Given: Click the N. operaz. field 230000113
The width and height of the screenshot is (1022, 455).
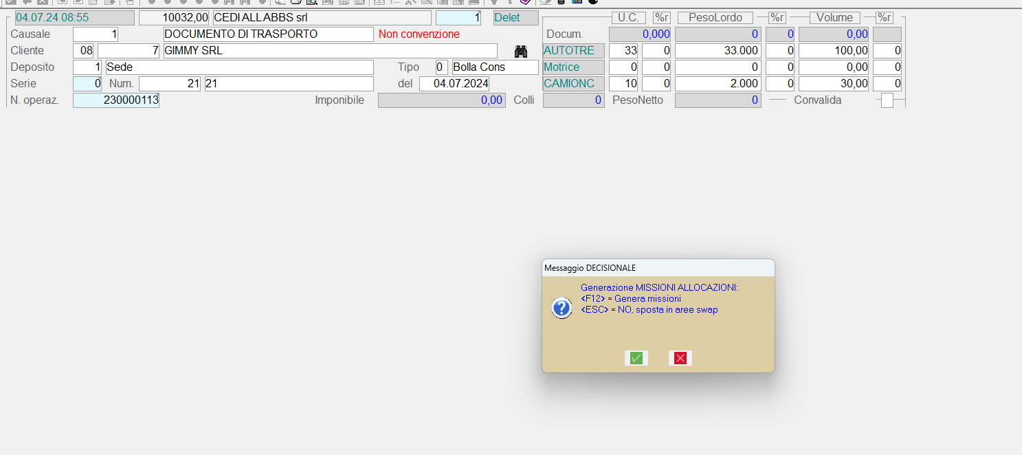Looking at the screenshot, I should coord(116,100).
